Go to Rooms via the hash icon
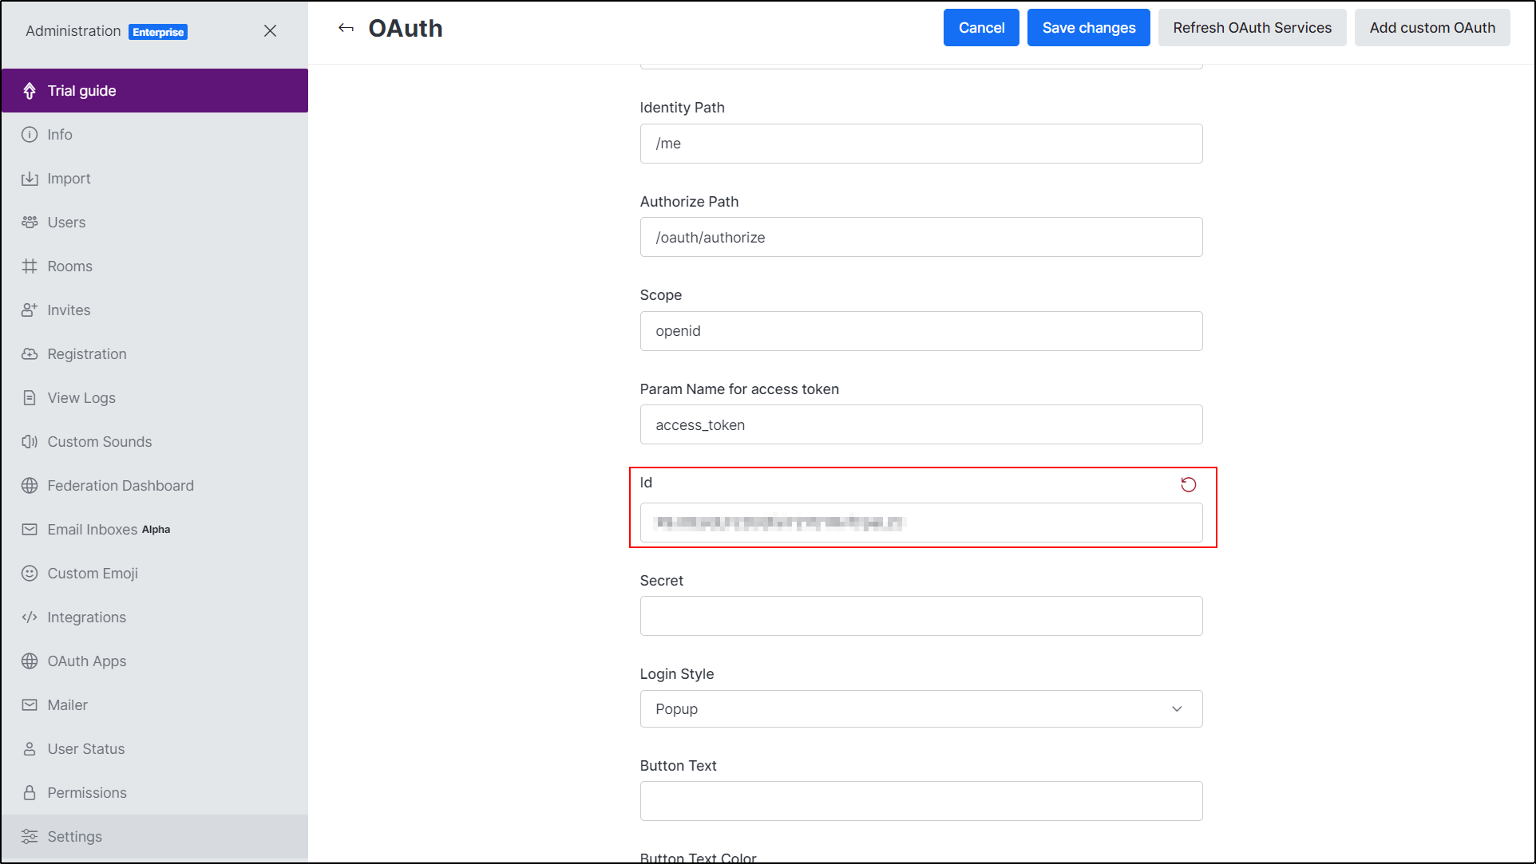 (x=30, y=266)
